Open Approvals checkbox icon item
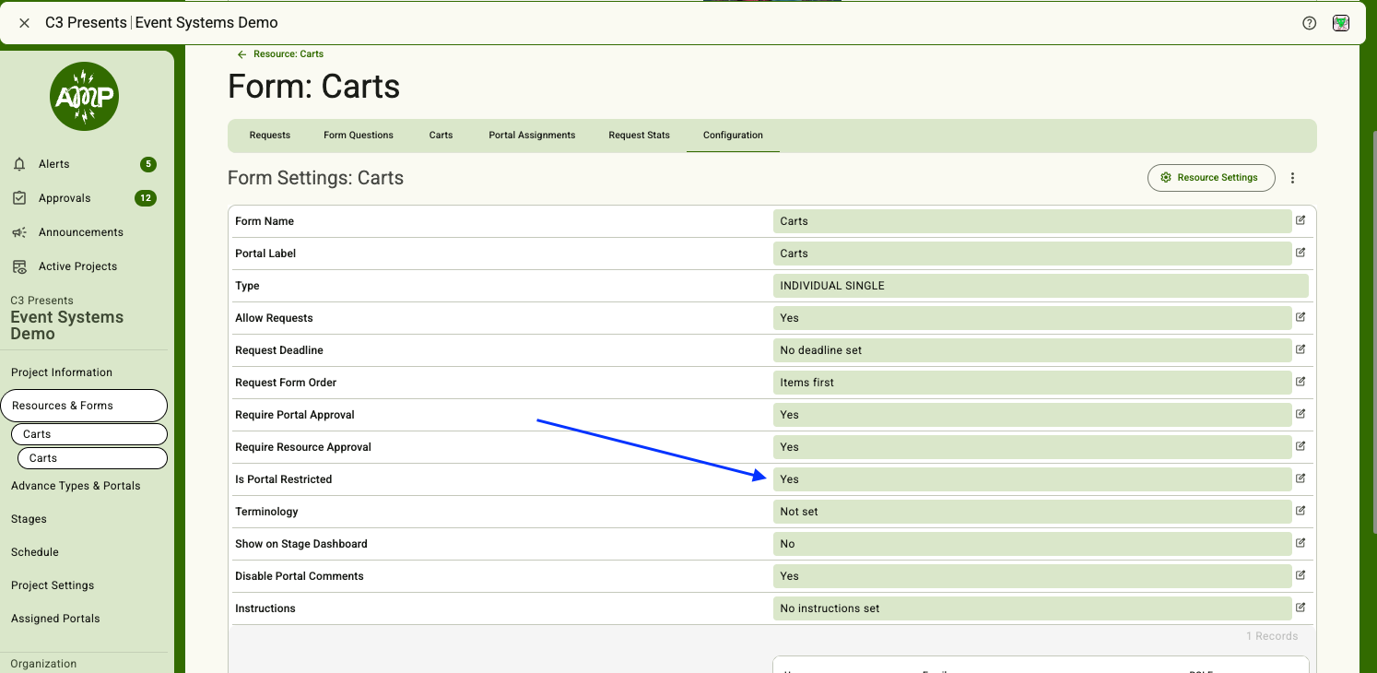The width and height of the screenshot is (1377, 673). pos(19,198)
